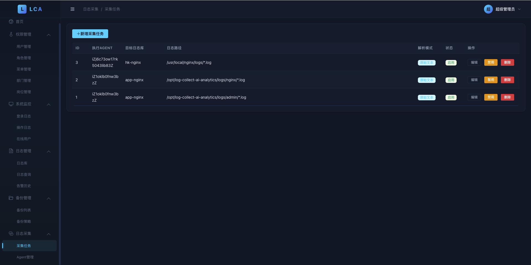This screenshot has width=531, height=265.
Task: Open 首页 in the sidebar
Action: click(x=19, y=22)
